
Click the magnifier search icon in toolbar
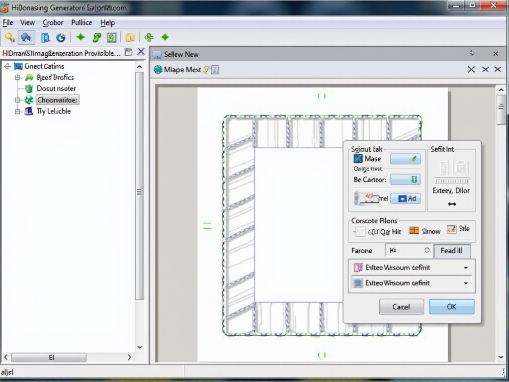(x=9, y=37)
